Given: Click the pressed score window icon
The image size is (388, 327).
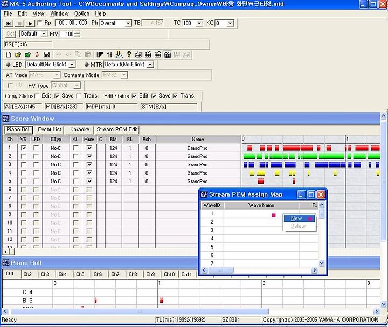Looking at the screenshot, I should point(168,54).
